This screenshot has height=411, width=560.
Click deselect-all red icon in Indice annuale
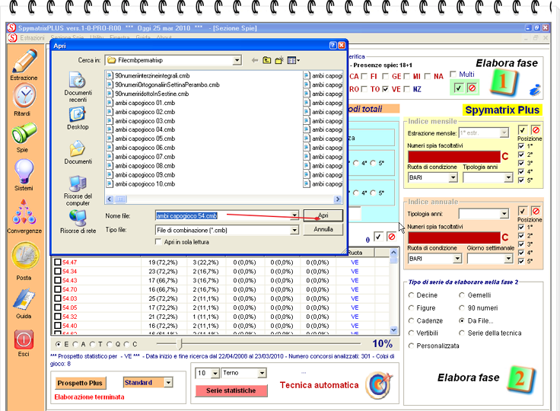click(x=536, y=211)
